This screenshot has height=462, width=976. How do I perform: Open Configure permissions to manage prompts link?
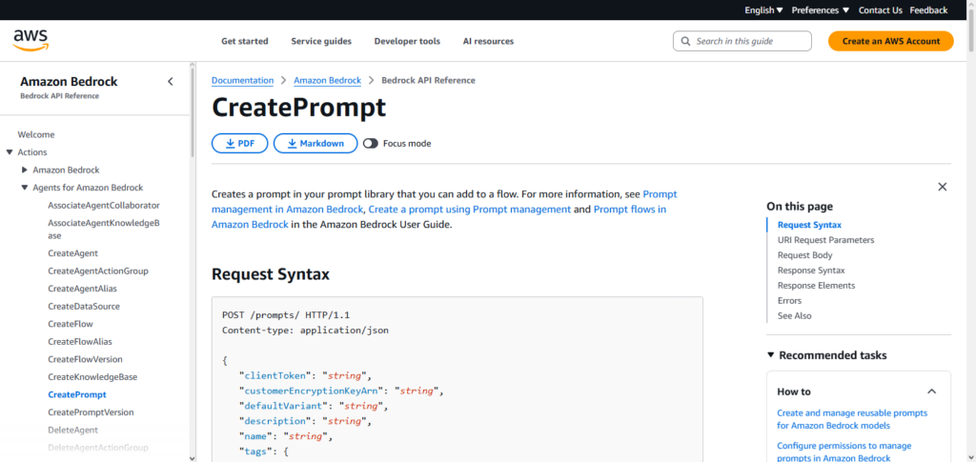pos(844,452)
